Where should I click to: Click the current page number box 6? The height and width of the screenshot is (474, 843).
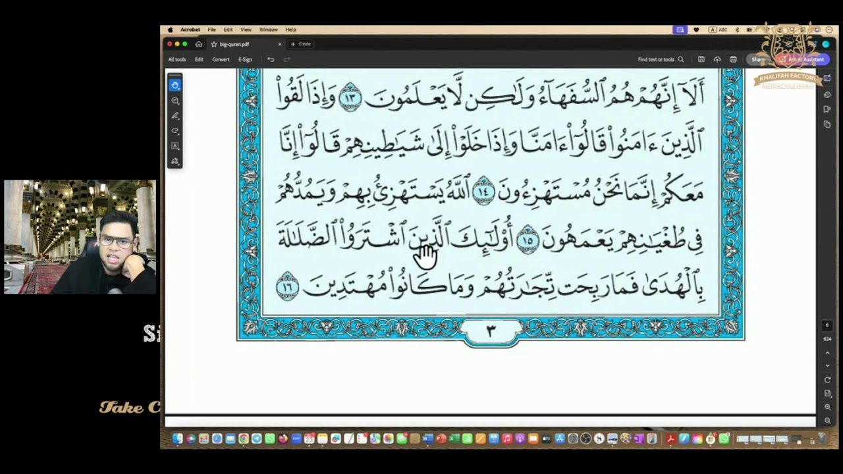click(x=827, y=325)
